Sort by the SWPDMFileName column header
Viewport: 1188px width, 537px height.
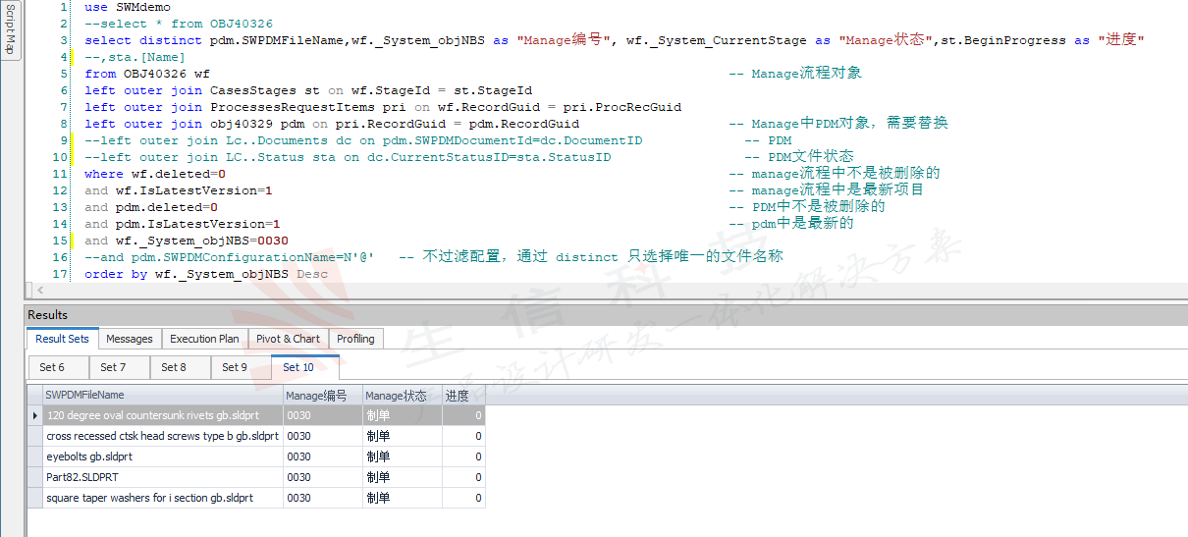tap(163, 396)
